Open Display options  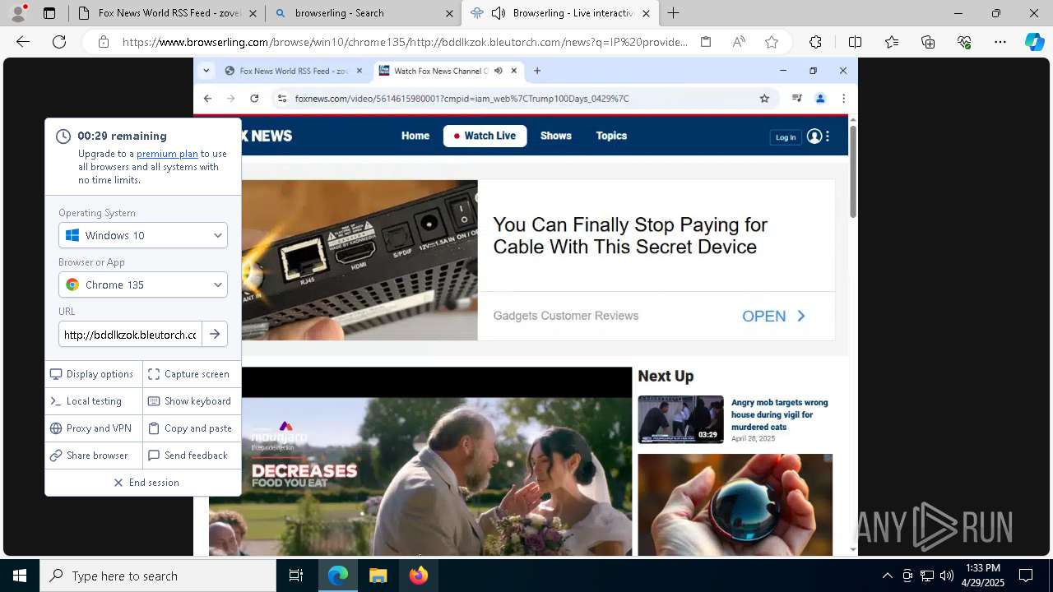[93, 374]
